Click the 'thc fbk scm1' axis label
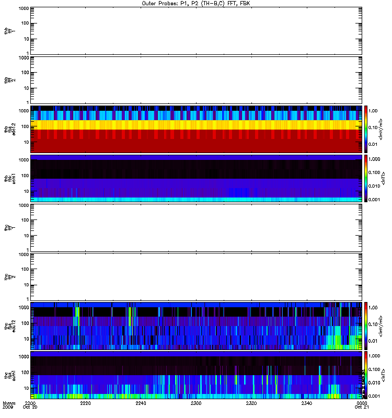The height and width of the screenshot is (418, 392). pyautogui.click(x=9, y=375)
